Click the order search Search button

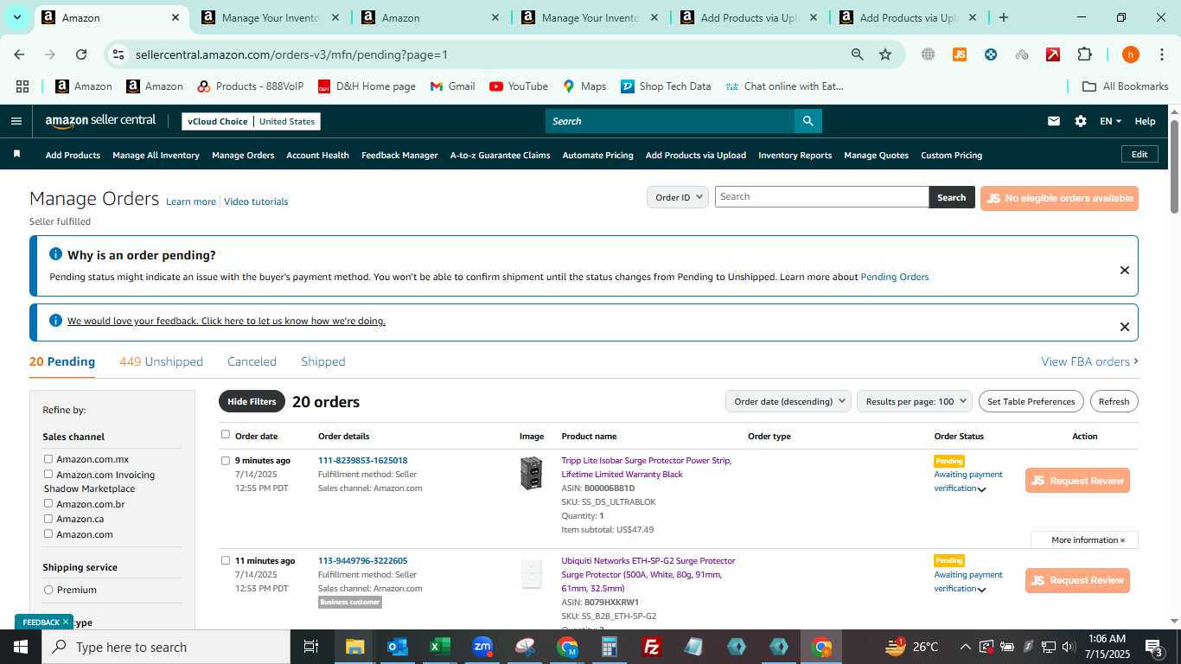tap(951, 197)
